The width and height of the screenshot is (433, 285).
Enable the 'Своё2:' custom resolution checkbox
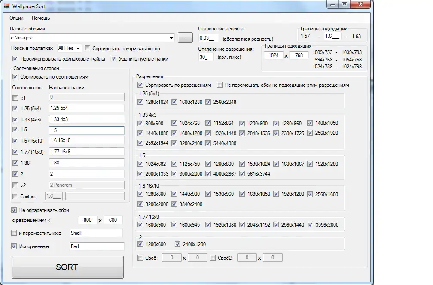[x=213, y=258]
